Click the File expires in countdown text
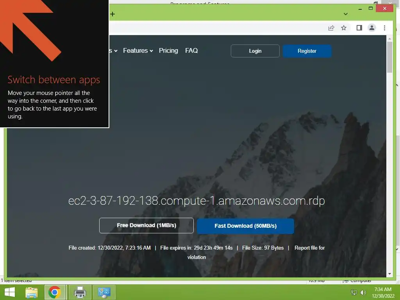The image size is (400, 300). 196,248
